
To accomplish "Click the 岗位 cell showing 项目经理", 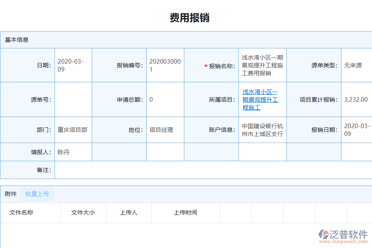I will tap(160, 129).
